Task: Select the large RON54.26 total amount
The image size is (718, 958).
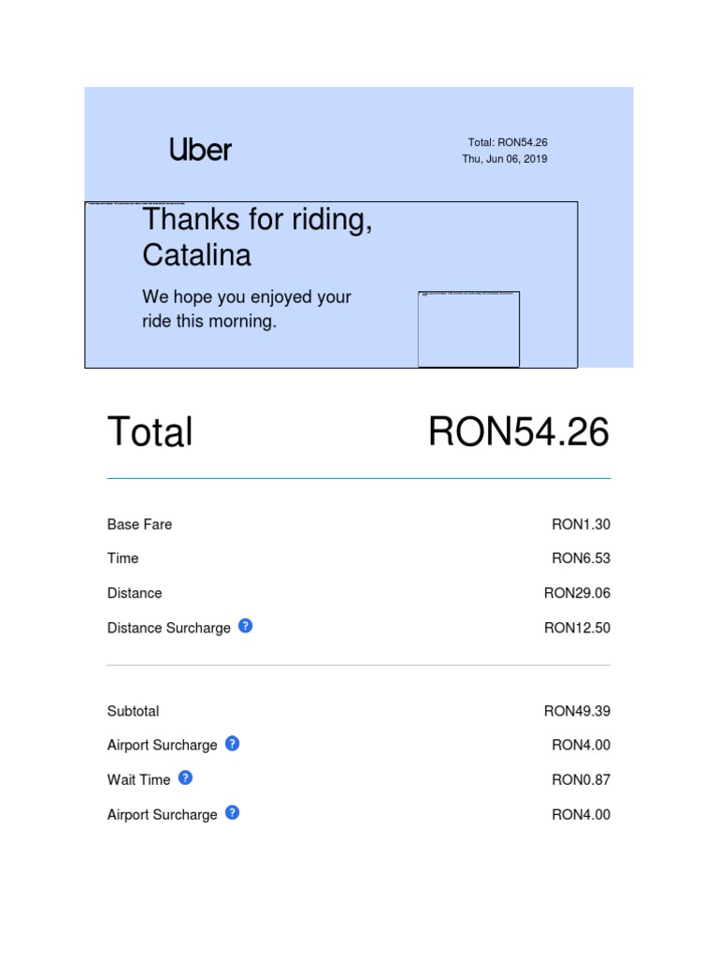Action: (x=518, y=432)
